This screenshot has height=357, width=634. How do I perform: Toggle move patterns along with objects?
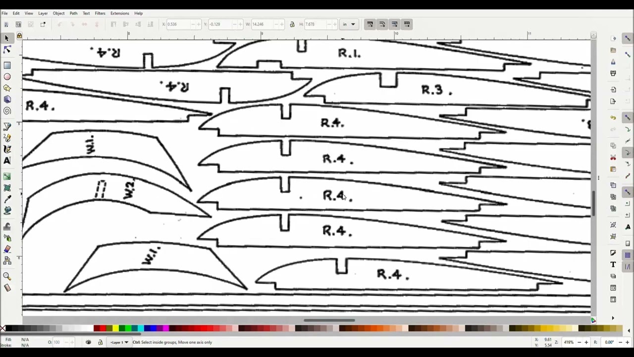[407, 24]
